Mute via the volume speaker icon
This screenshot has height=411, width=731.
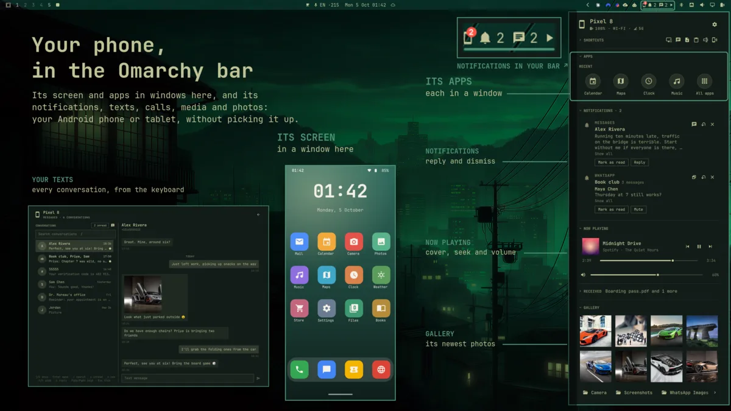point(584,275)
